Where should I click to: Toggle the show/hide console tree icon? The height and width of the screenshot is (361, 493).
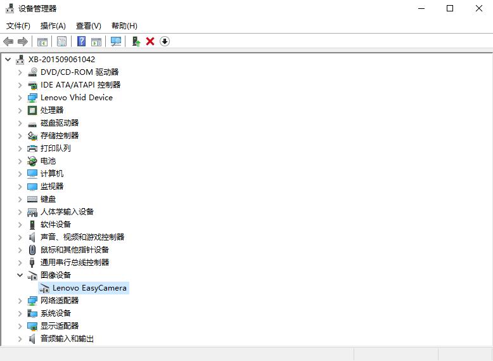click(42, 41)
